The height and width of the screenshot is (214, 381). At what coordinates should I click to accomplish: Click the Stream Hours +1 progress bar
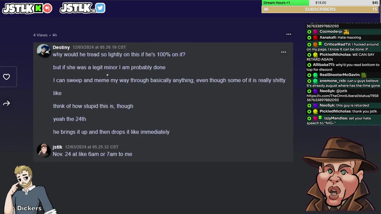point(320,3)
